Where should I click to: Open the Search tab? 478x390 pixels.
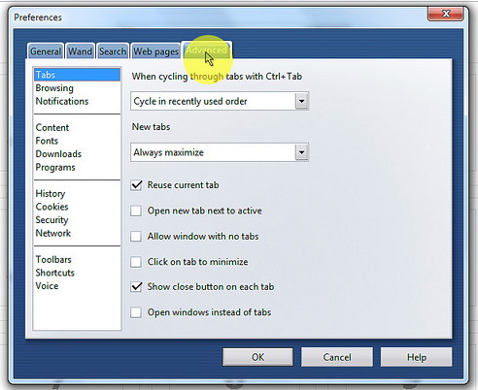pos(113,51)
